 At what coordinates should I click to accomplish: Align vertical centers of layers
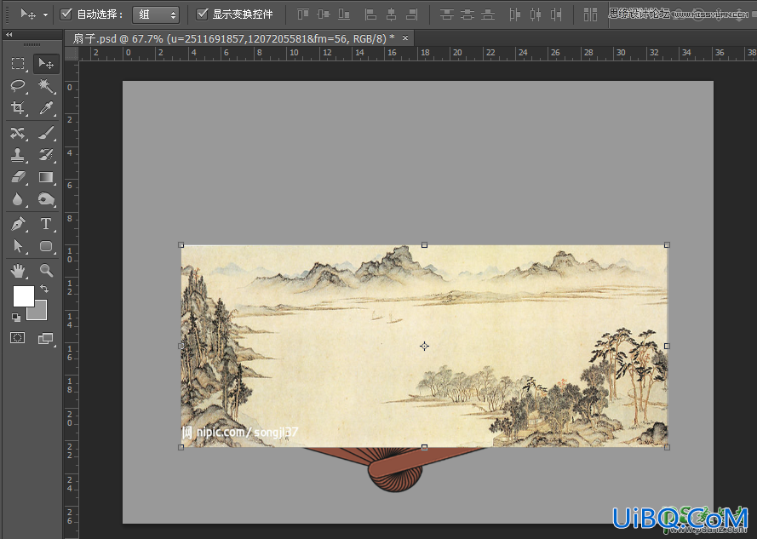tap(324, 14)
